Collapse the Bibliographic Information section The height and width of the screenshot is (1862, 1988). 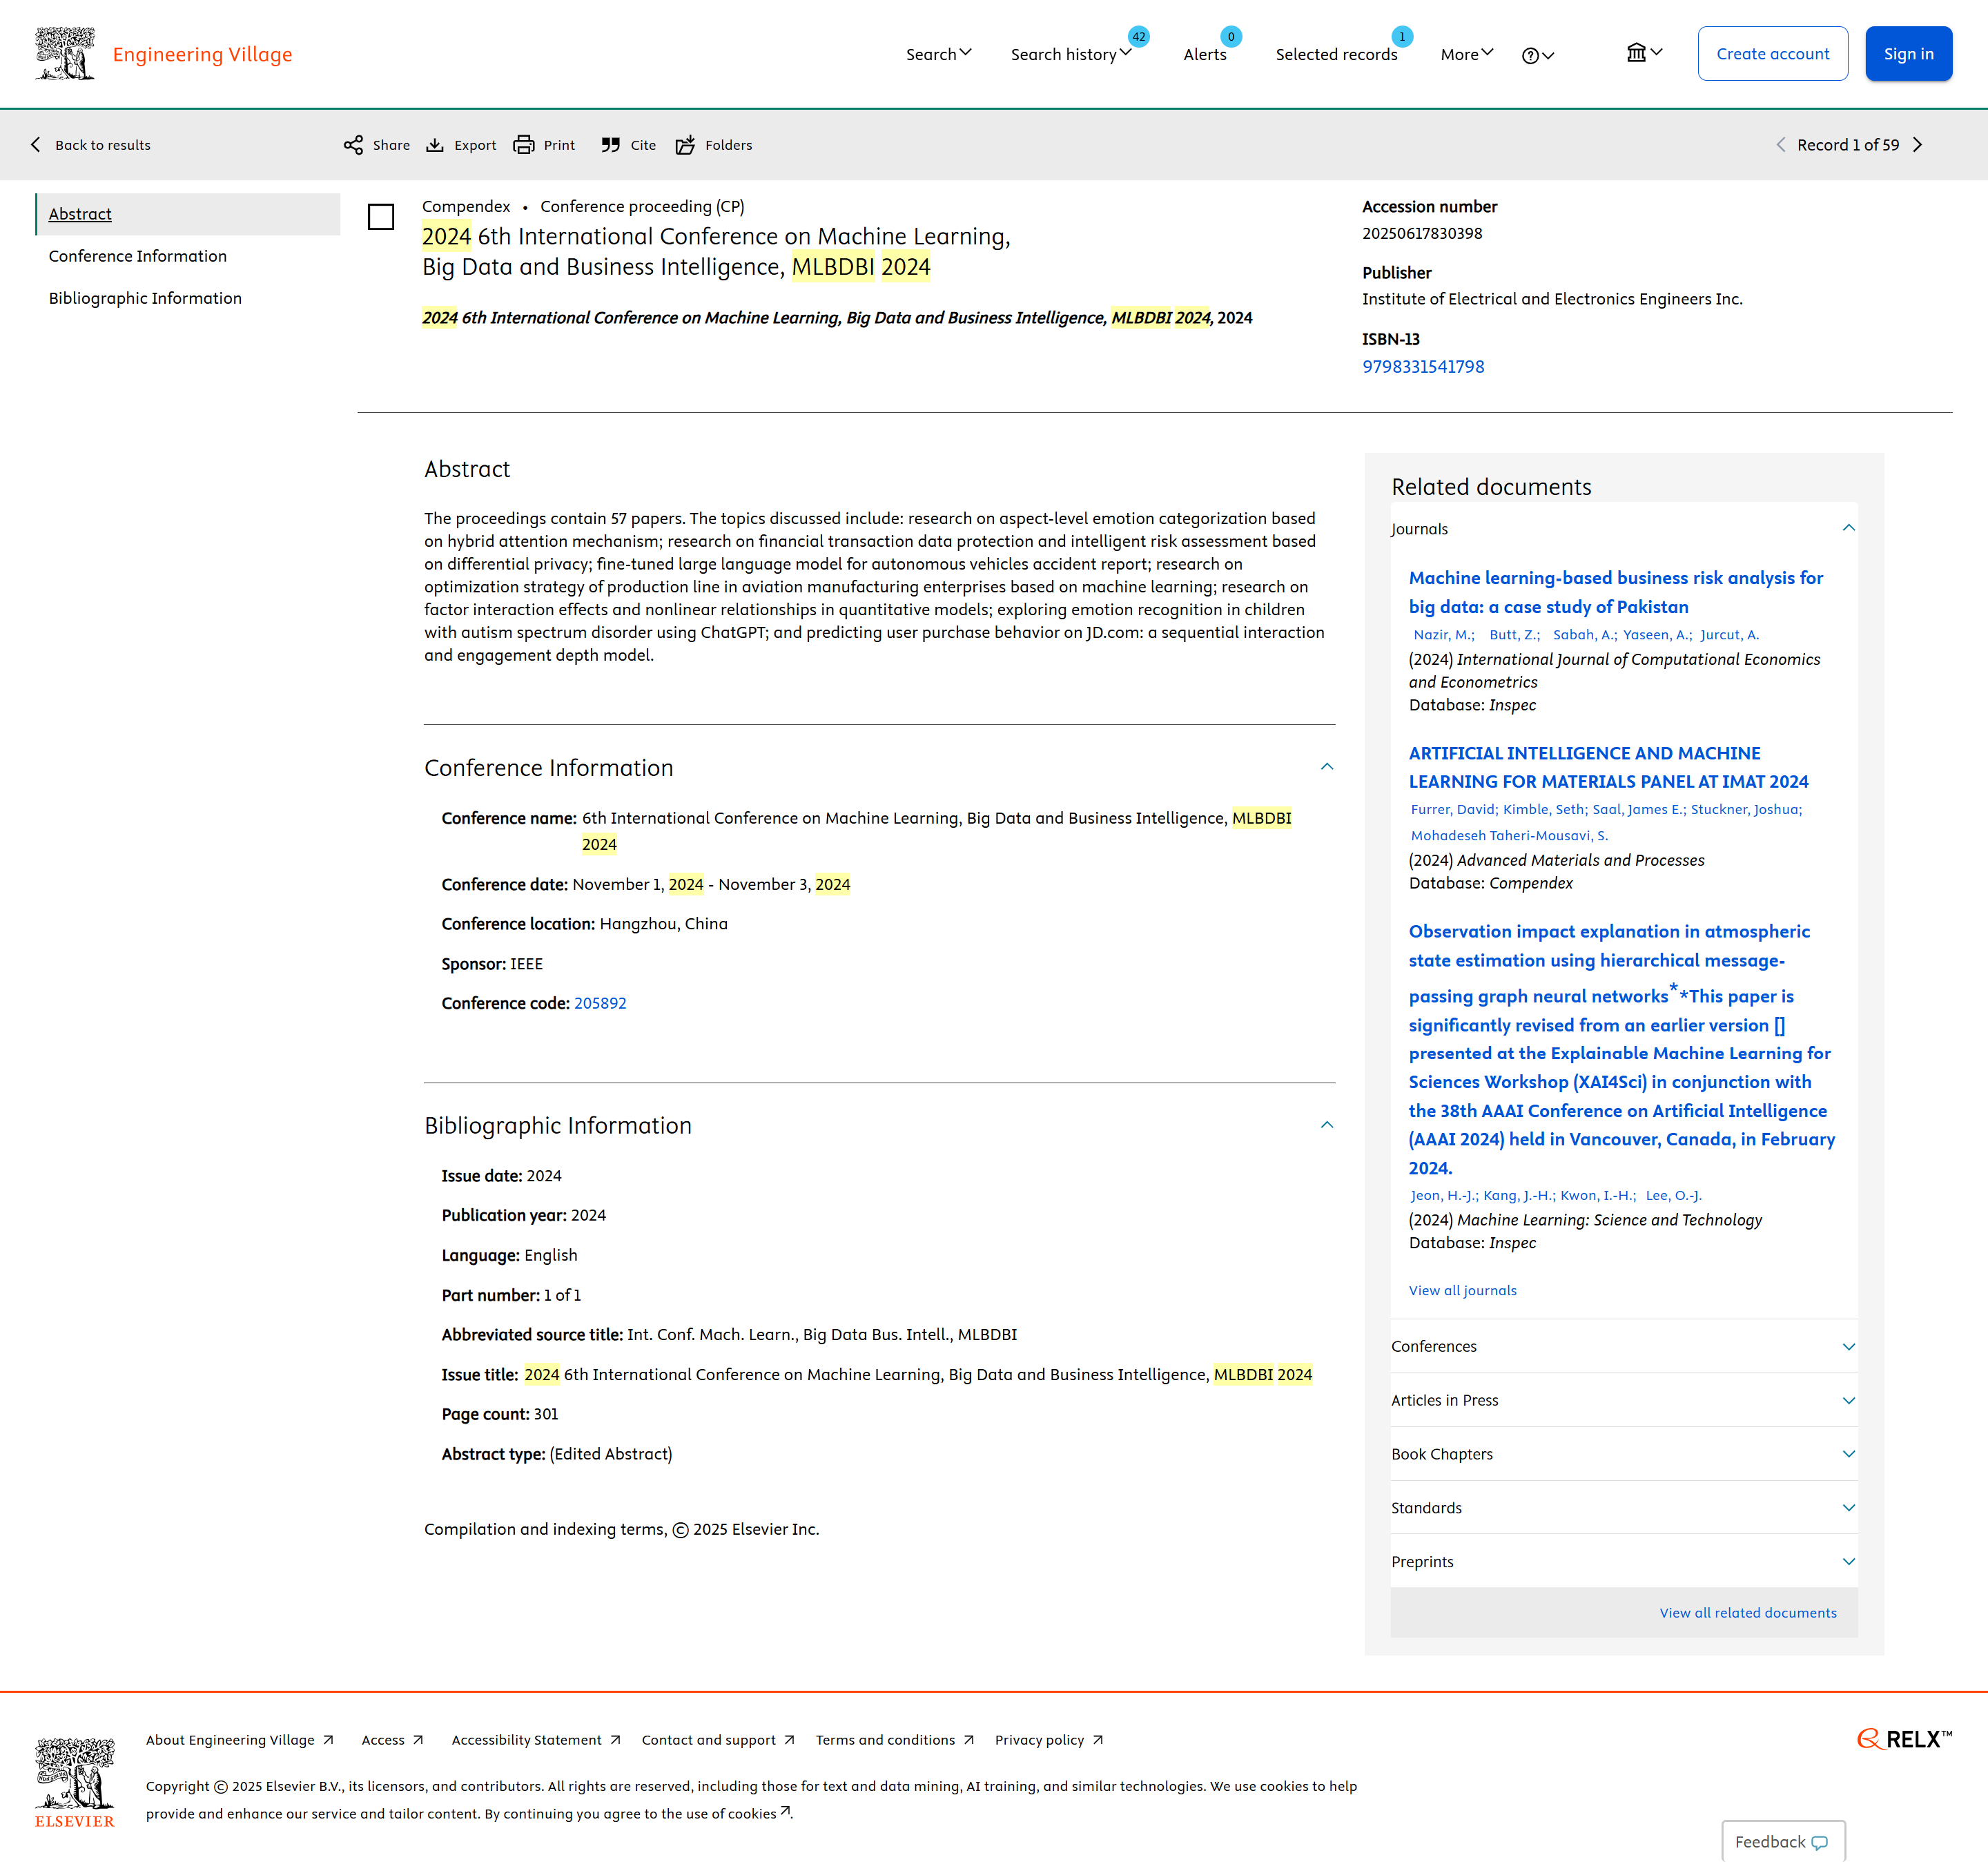click(1327, 1125)
